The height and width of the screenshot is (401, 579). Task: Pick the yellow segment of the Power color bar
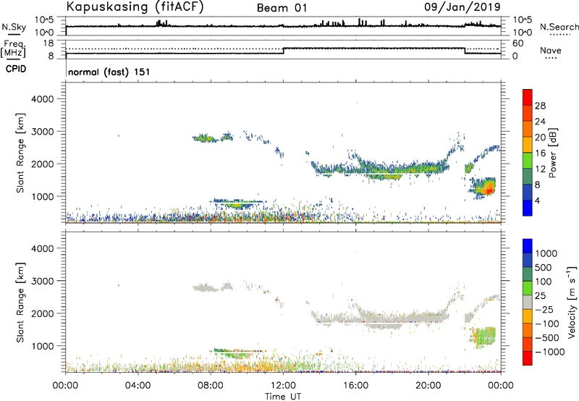[528, 145]
